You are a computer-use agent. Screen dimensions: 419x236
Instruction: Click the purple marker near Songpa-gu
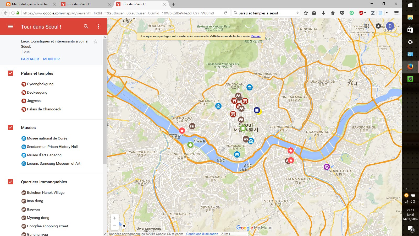[x=327, y=167]
